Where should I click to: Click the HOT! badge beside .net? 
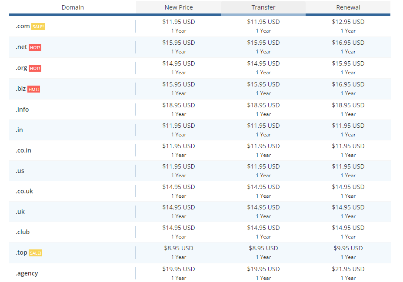[35, 47]
